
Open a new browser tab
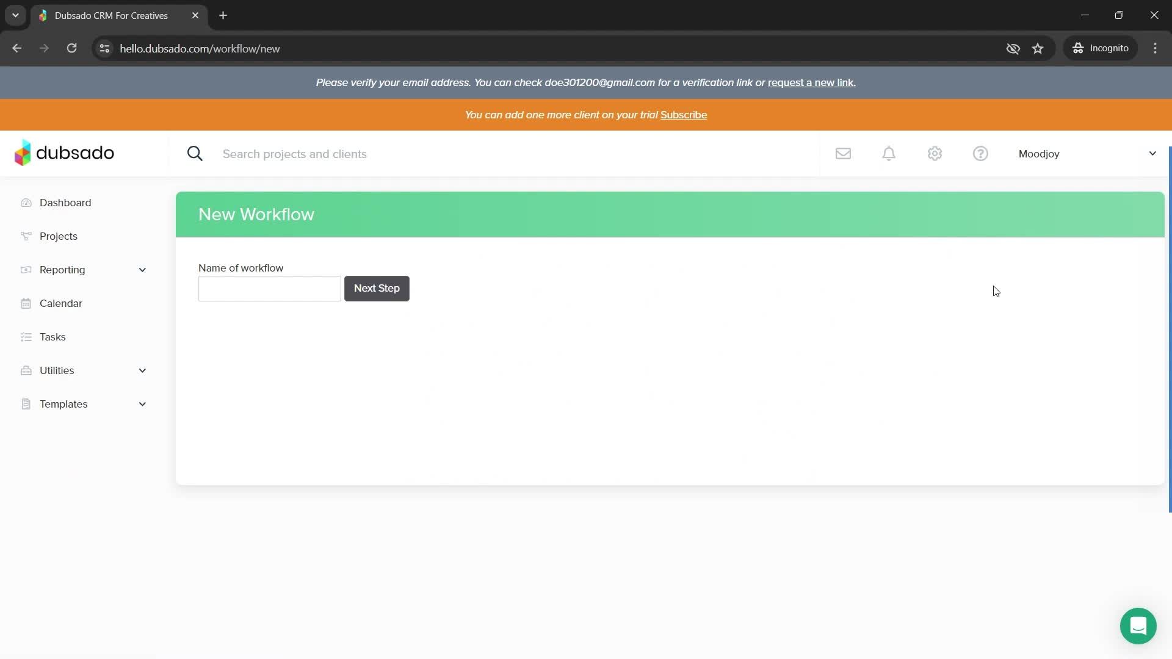[223, 15]
